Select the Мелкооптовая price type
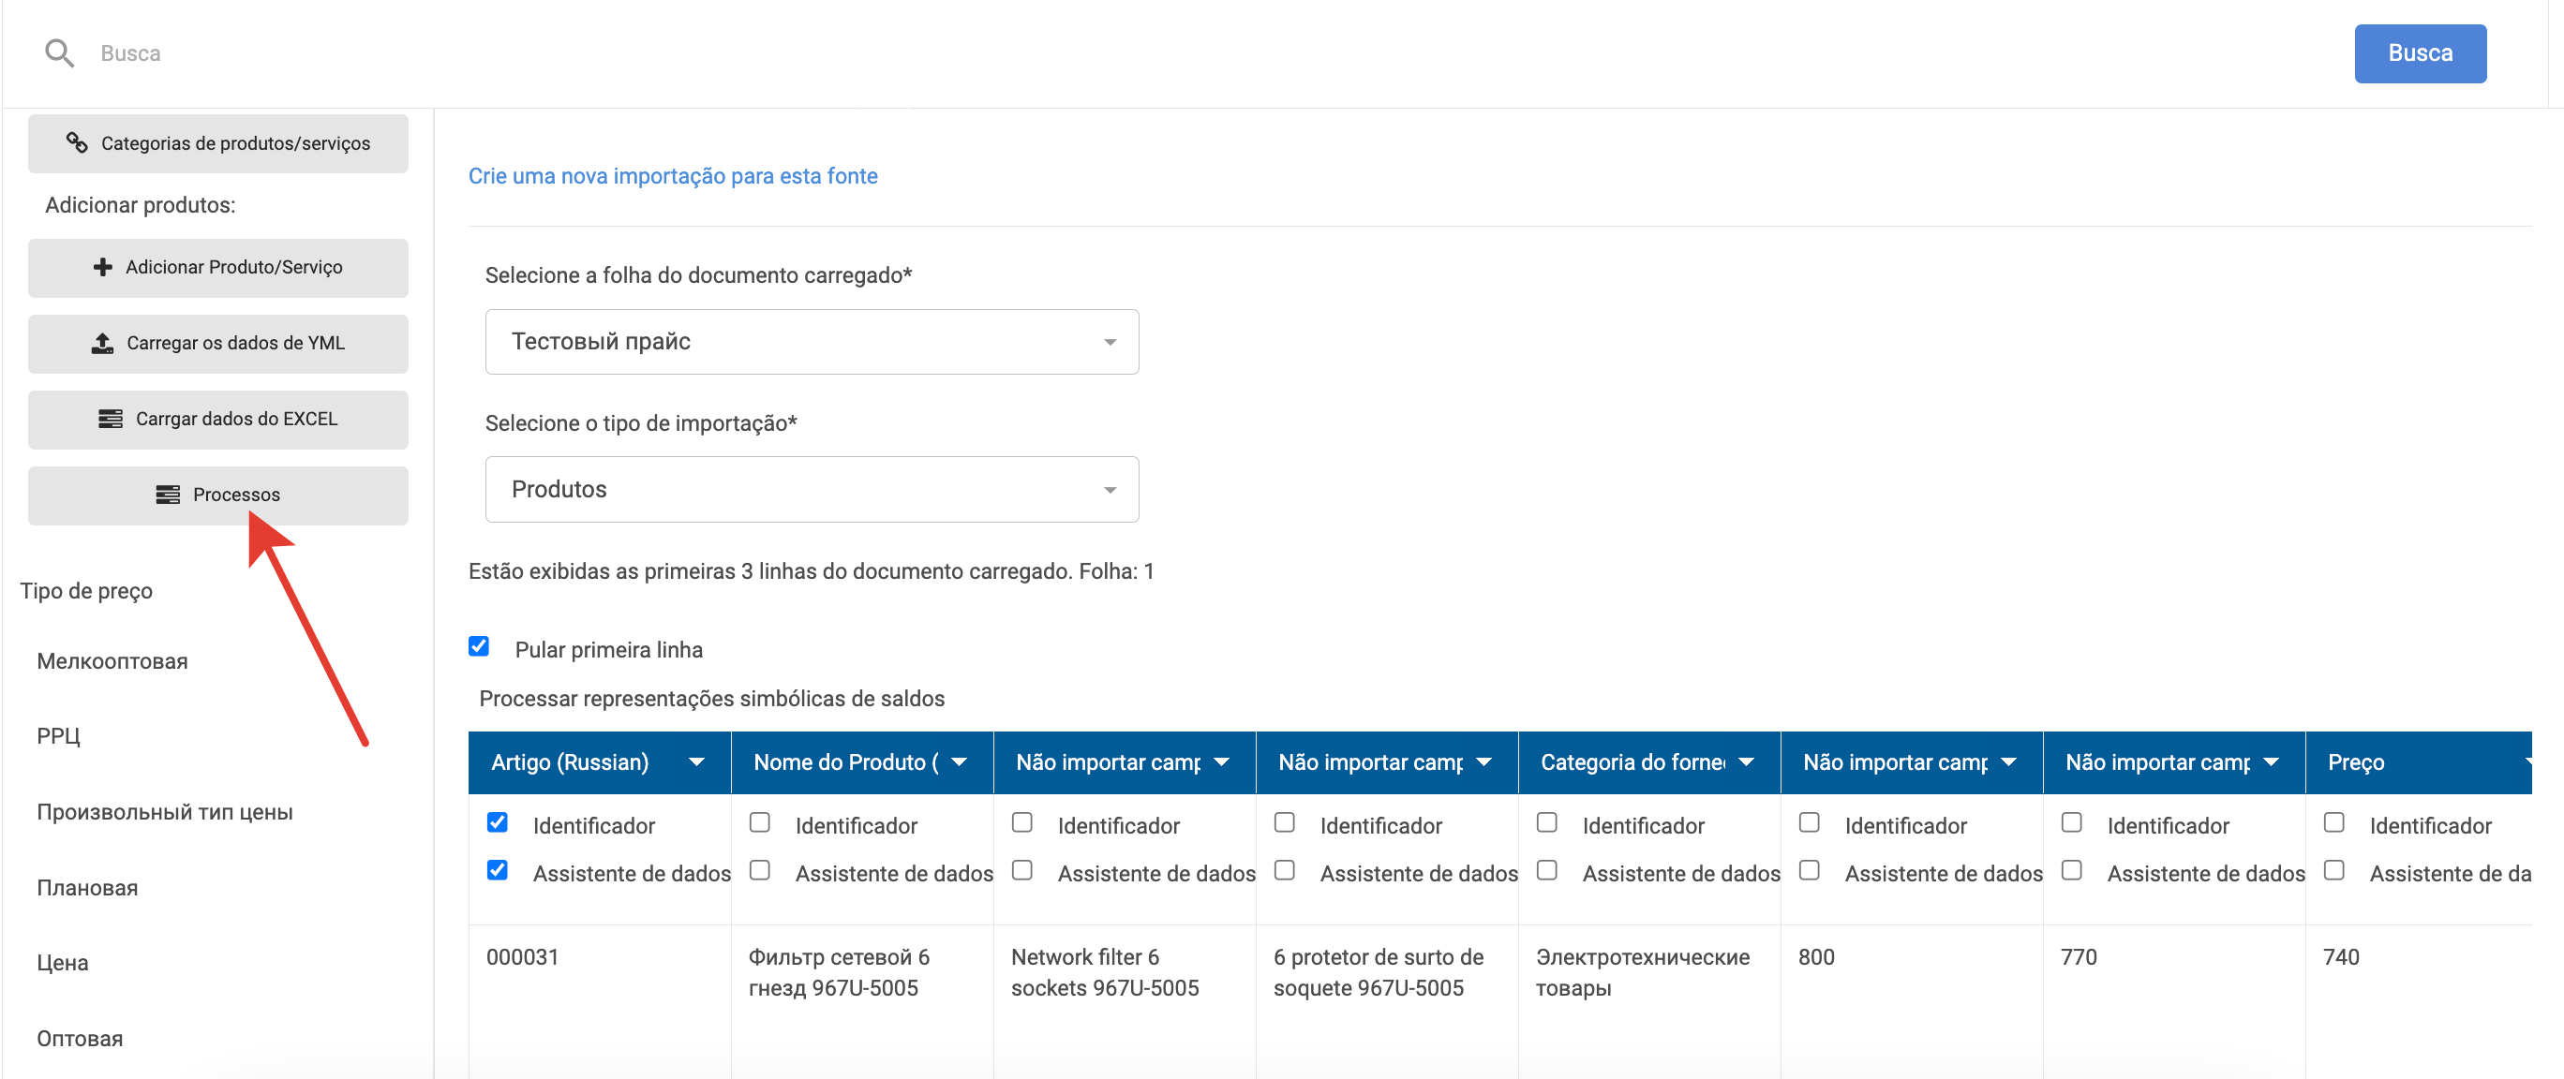Screen dimensions: 2564x1079 112,661
